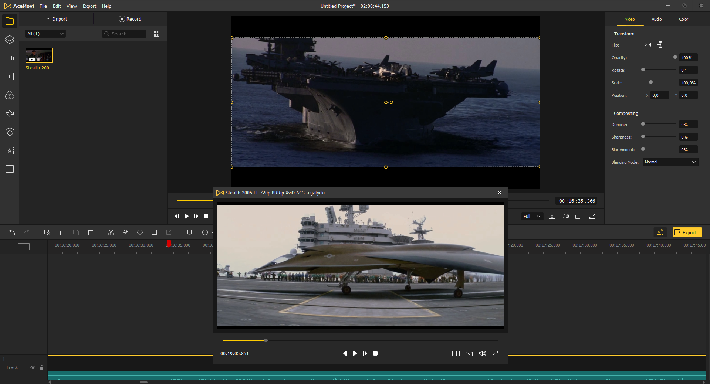Click the Position X value field

tap(660, 95)
